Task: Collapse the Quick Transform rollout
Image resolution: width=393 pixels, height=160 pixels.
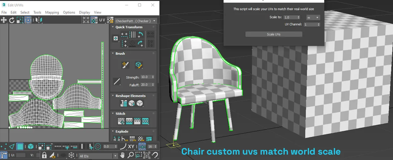Action: point(113,27)
